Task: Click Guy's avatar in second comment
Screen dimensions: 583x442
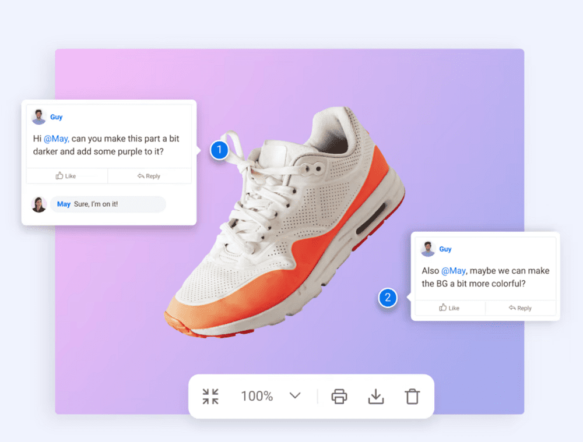Action: pos(429,249)
